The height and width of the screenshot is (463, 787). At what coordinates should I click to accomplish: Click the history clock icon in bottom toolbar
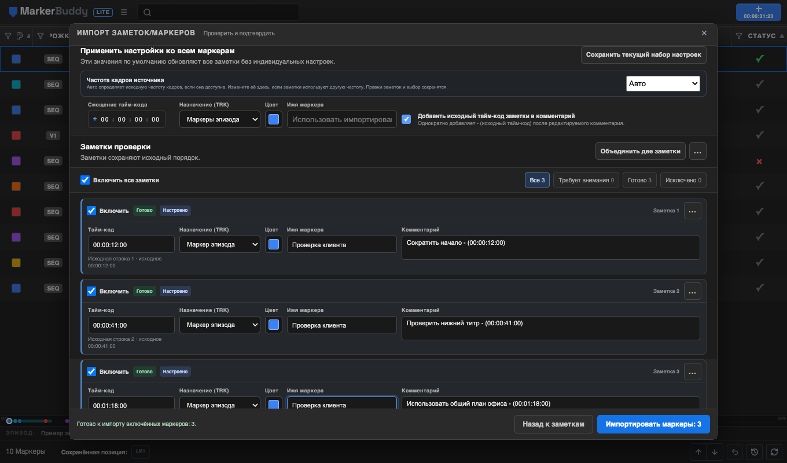tap(754, 452)
